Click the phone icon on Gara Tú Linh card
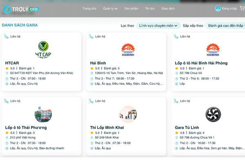Image resolution: width=245 pixels, height=163 pixels. (x=176, y=101)
